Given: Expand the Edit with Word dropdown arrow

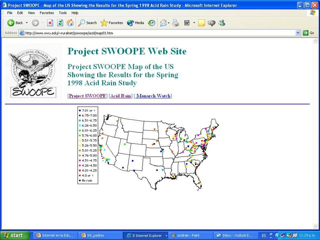Looking at the screenshot, I should [194, 23].
